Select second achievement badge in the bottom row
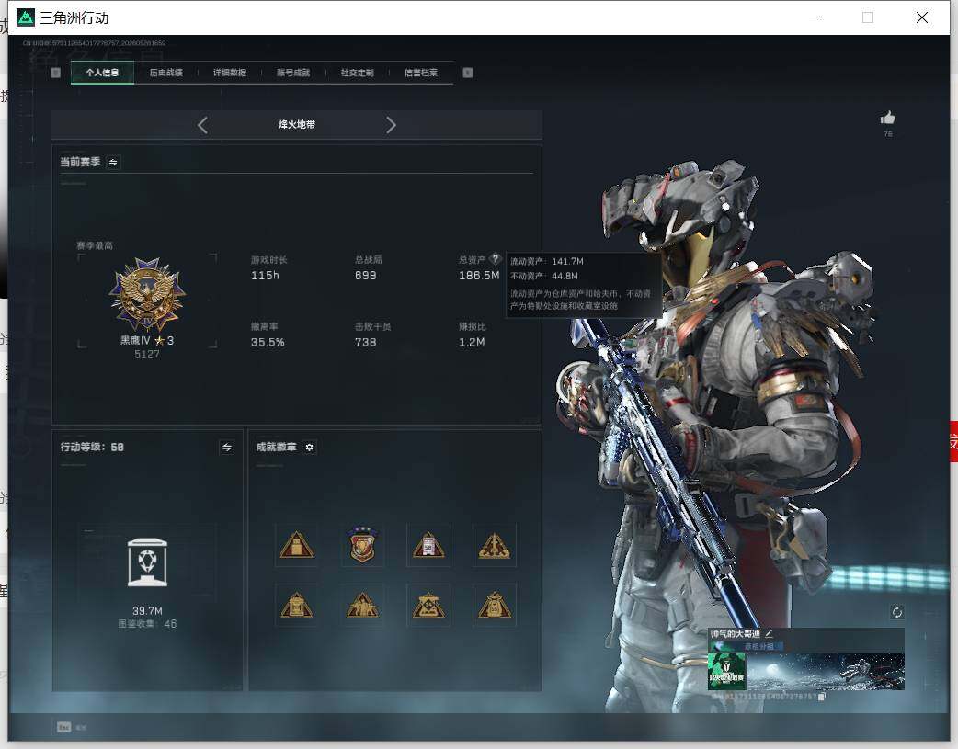This screenshot has width=958, height=749. [x=362, y=606]
